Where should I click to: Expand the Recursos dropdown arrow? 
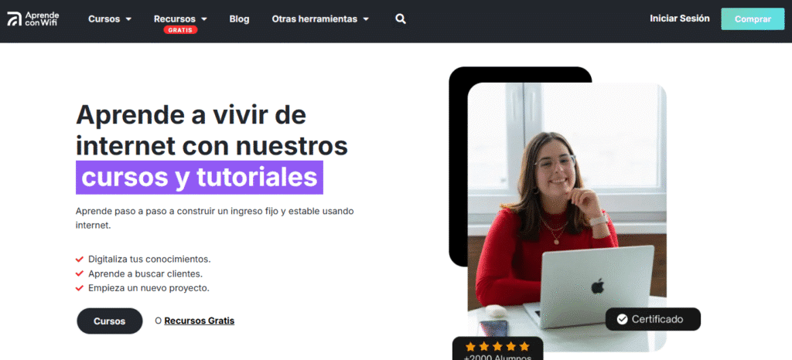[x=204, y=19]
